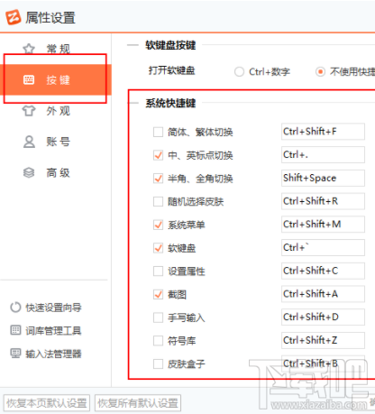The image size is (375, 414).
Task: Enable the 设置属性 checkbox
Action: pyautogui.click(x=158, y=271)
